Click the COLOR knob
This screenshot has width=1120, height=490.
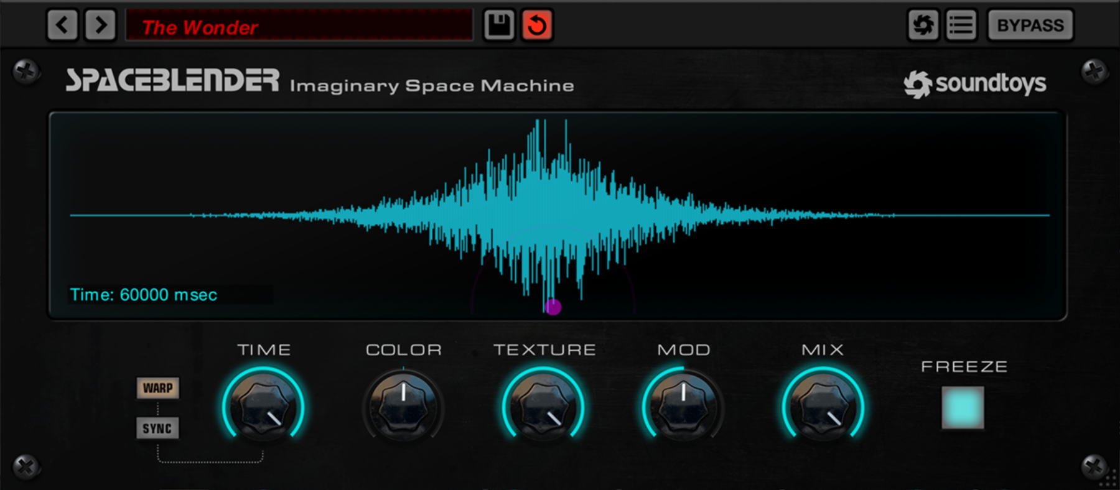click(403, 407)
